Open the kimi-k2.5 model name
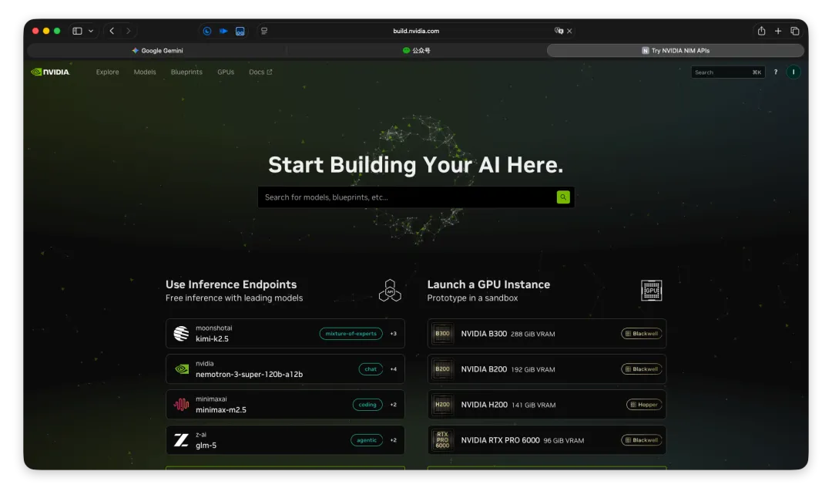 [212, 338]
